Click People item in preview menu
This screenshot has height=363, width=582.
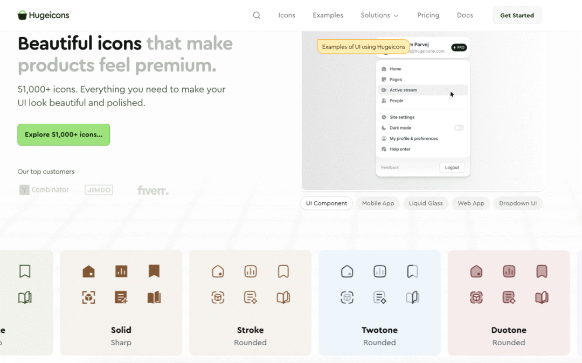pyautogui.click(x=422, y=101)
